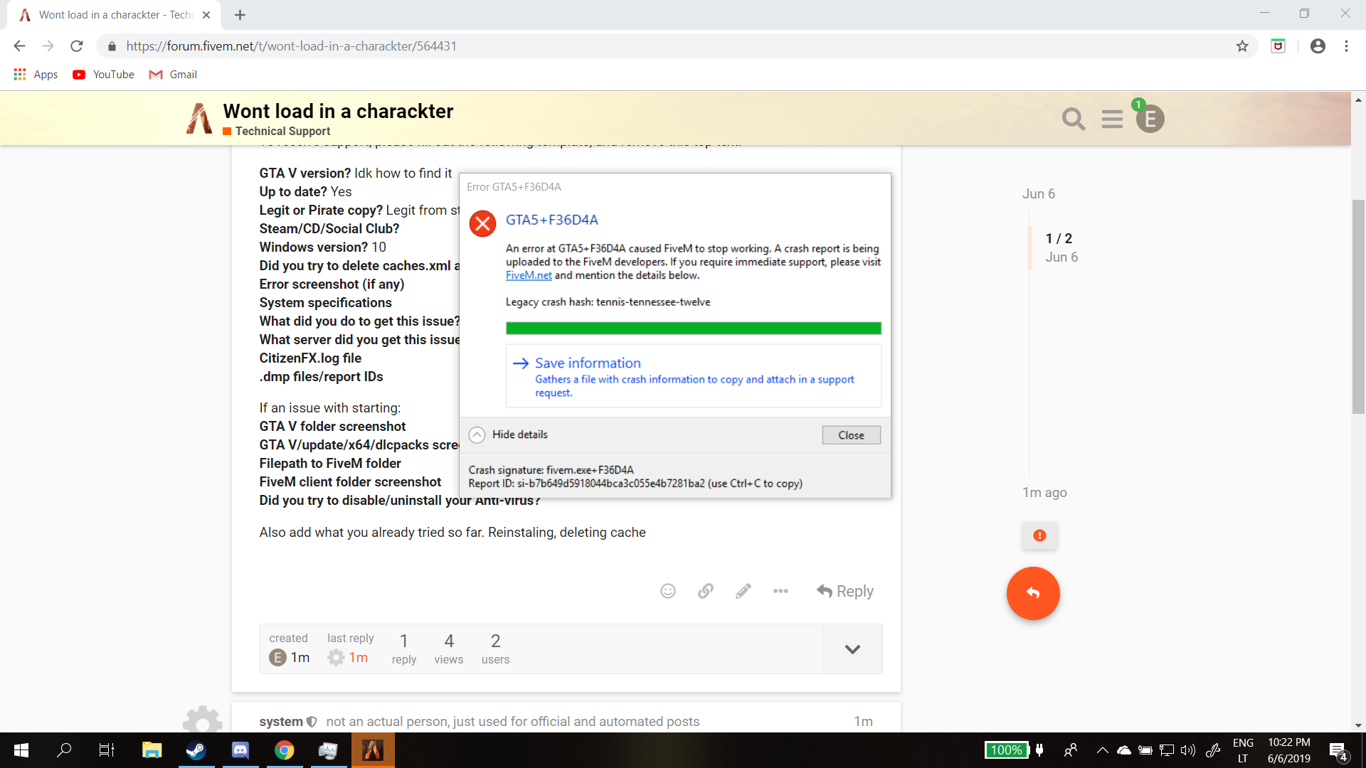Open Discord from the taskbar

[240, 750]
